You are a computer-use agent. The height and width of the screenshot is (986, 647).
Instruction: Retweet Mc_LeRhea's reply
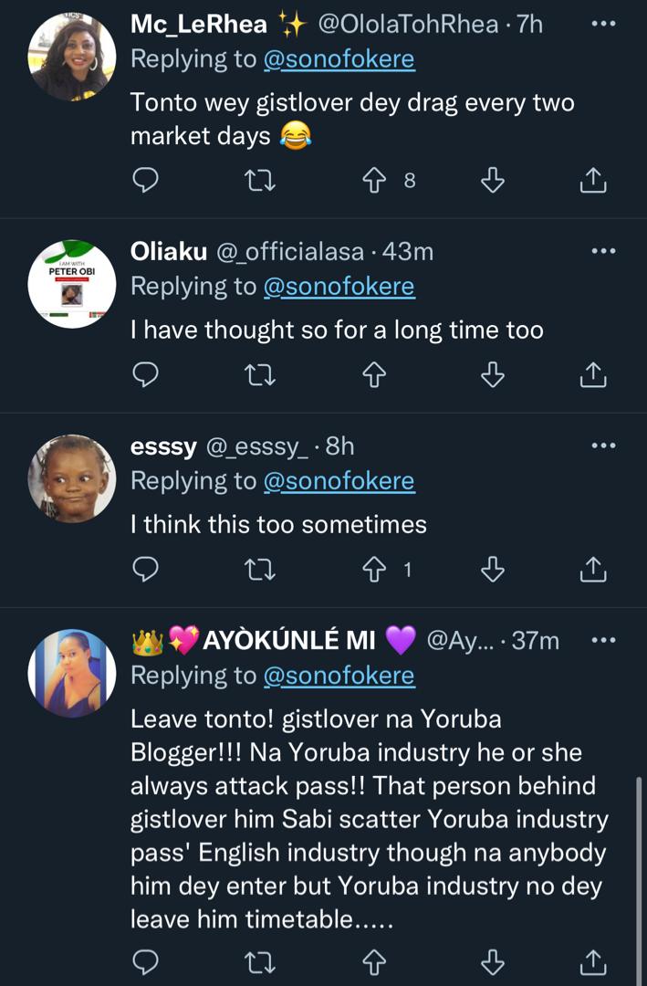click(260, 181)
